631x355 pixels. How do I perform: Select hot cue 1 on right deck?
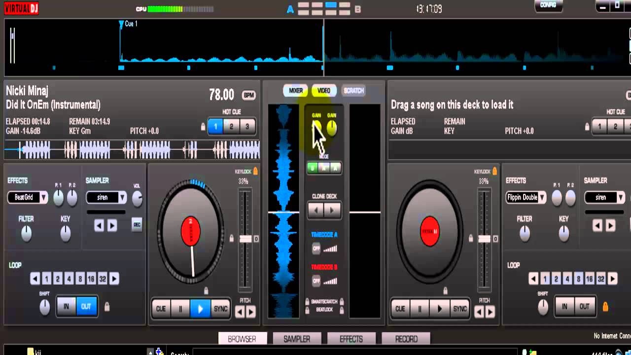click(599, 127)
